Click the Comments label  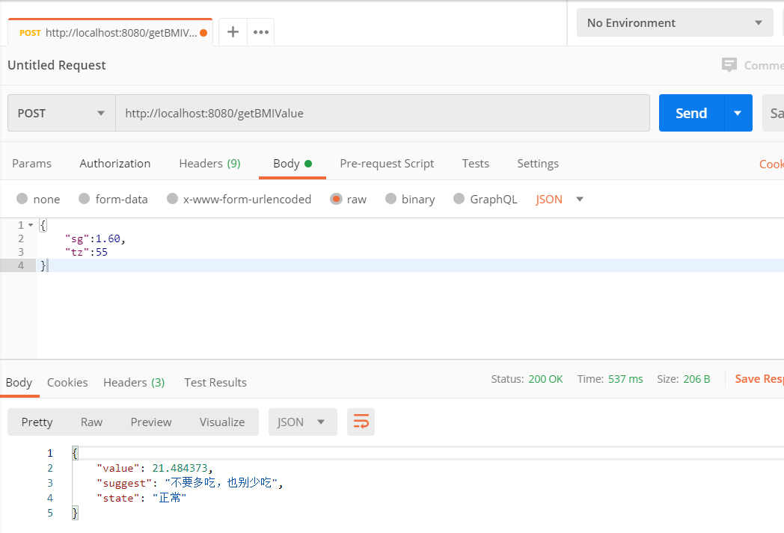(x=764, y=66)
